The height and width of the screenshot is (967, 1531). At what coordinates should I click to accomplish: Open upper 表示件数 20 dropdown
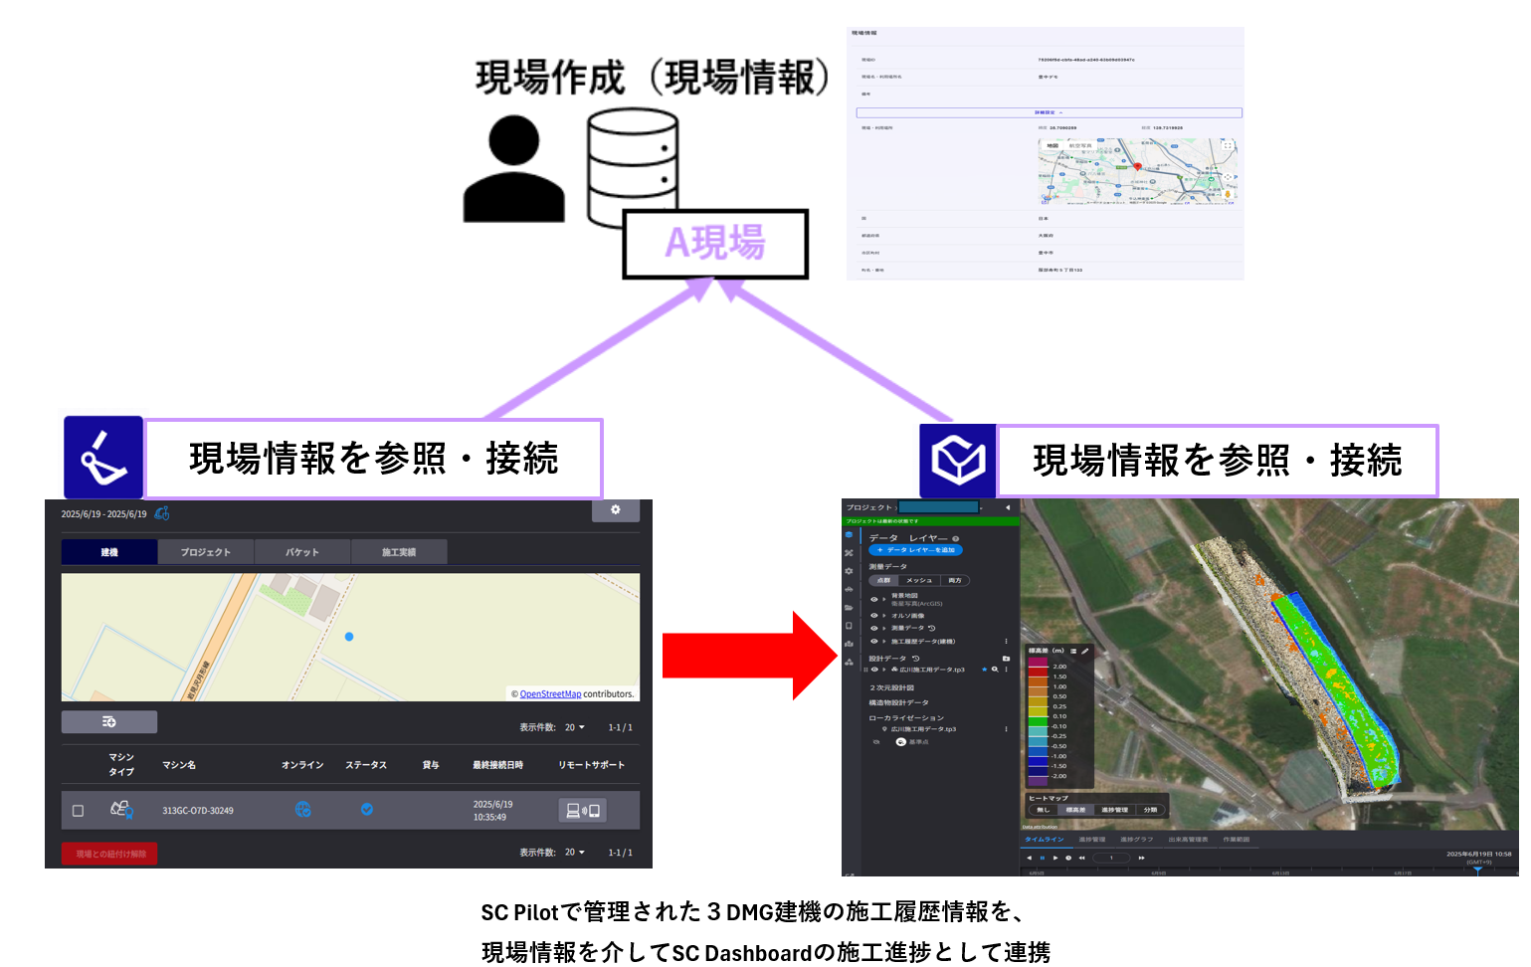point(575,727)
